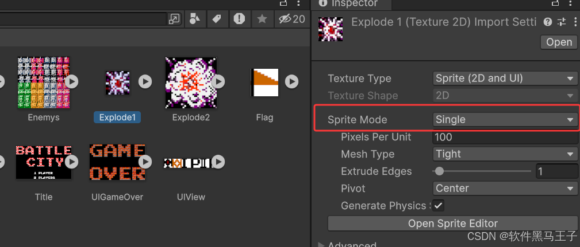Screen dimensions: 580x247
Task: Select the Title texture thumbnail
Action: click(44, 162)
